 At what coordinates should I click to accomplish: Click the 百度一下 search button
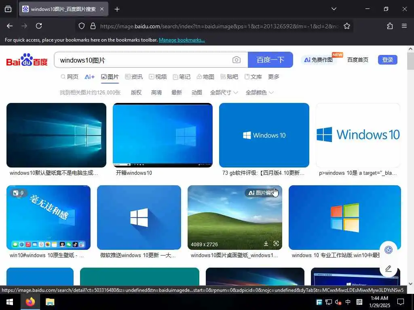270,60
